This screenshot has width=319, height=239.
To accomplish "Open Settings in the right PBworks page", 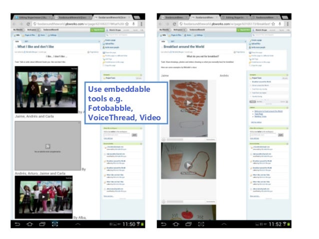I will (x=198, y=35).
